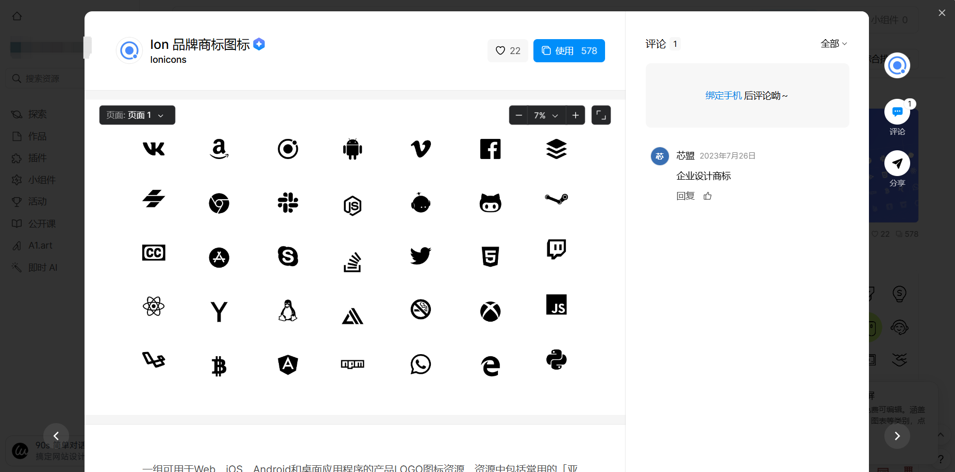
Task: Click the Skype logo icon
Action: pos(288,256)
